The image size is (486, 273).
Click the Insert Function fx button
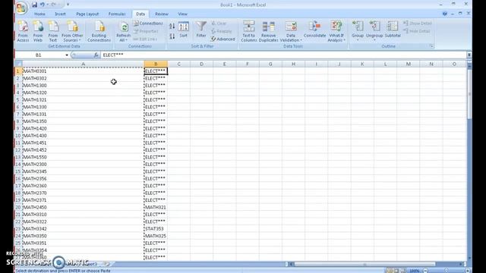pyautogui.click(x=96, y=55)
